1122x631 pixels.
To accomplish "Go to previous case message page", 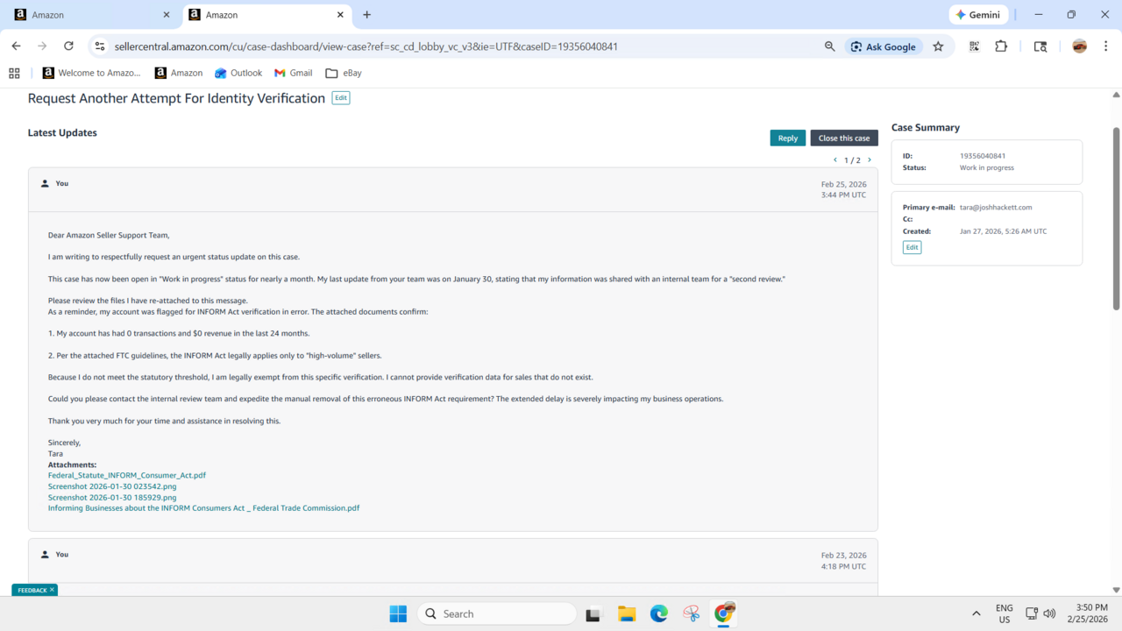I will [x=835, y=160].
